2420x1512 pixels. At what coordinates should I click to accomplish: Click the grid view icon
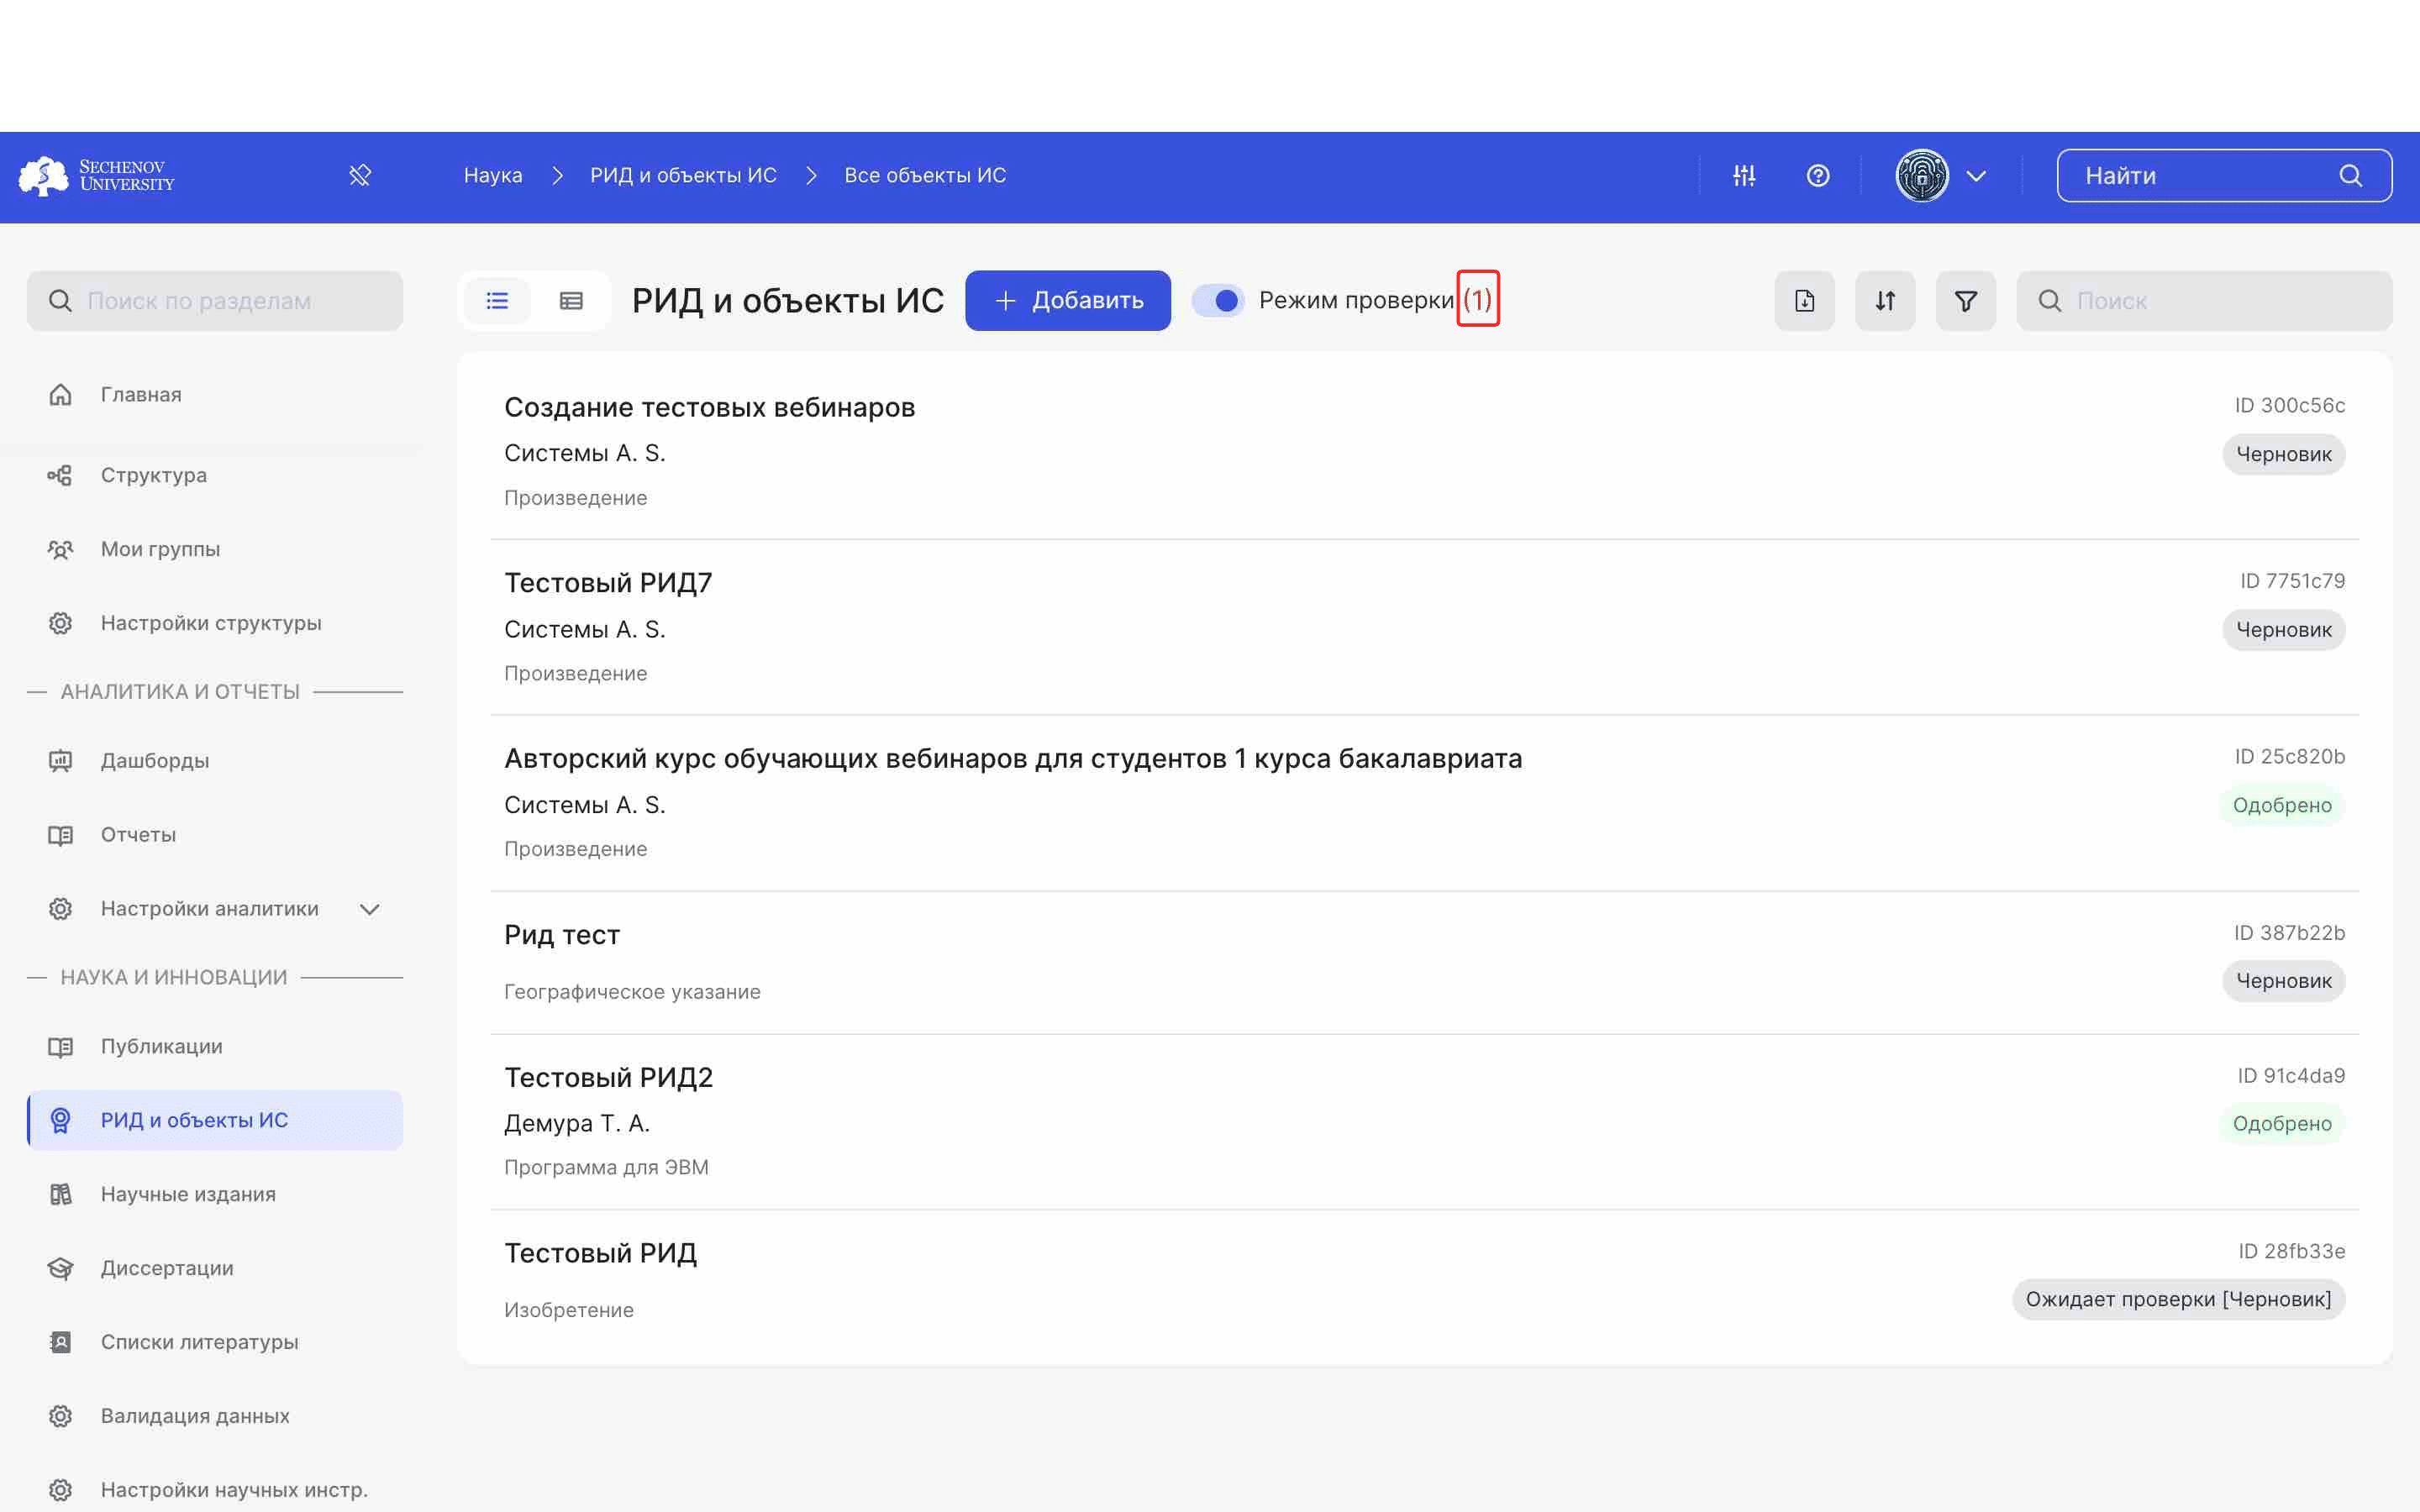571,300
